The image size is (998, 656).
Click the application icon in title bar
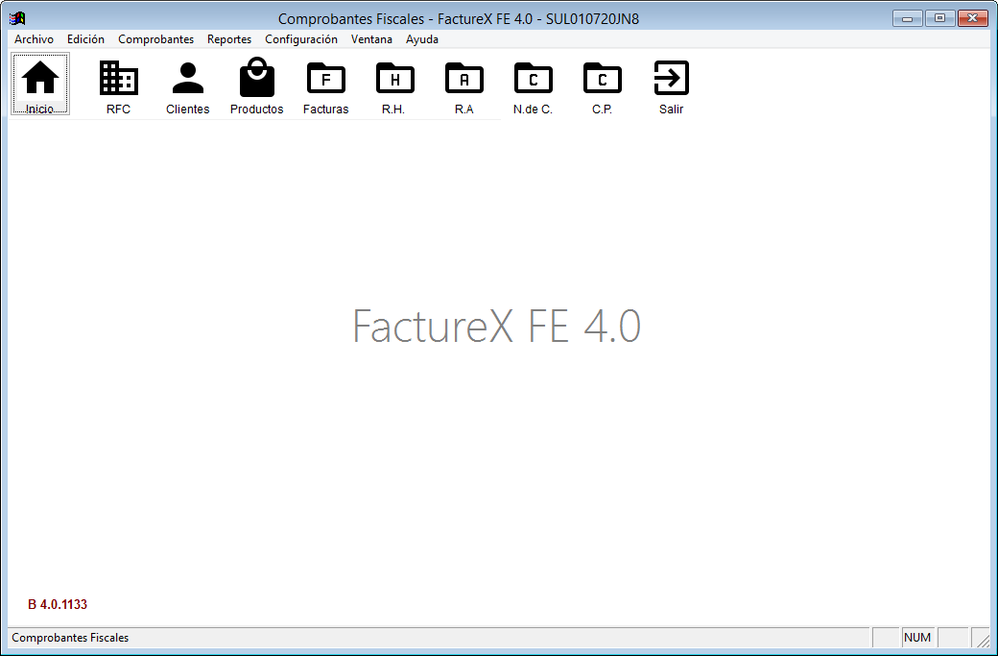[17, 18]
